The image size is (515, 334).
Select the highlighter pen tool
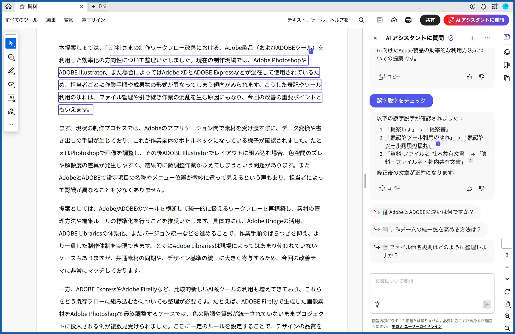11,70
